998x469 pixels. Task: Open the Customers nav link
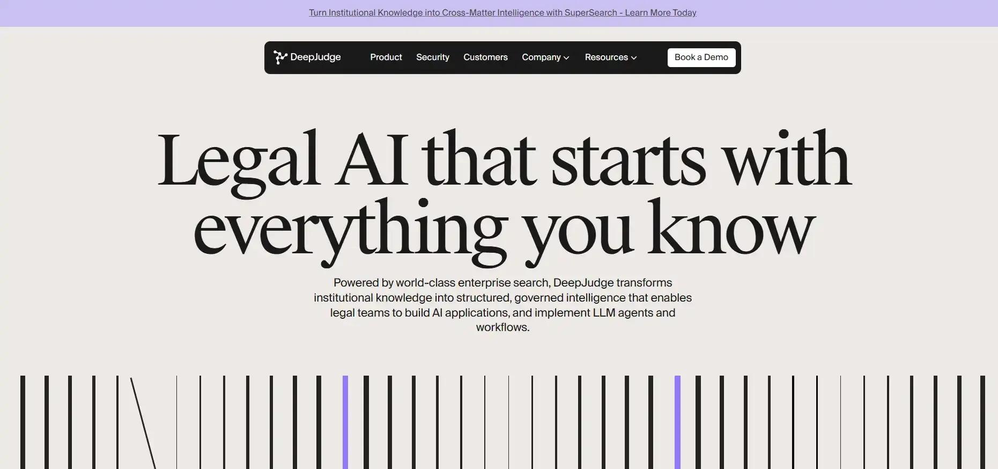coord(485,57)
